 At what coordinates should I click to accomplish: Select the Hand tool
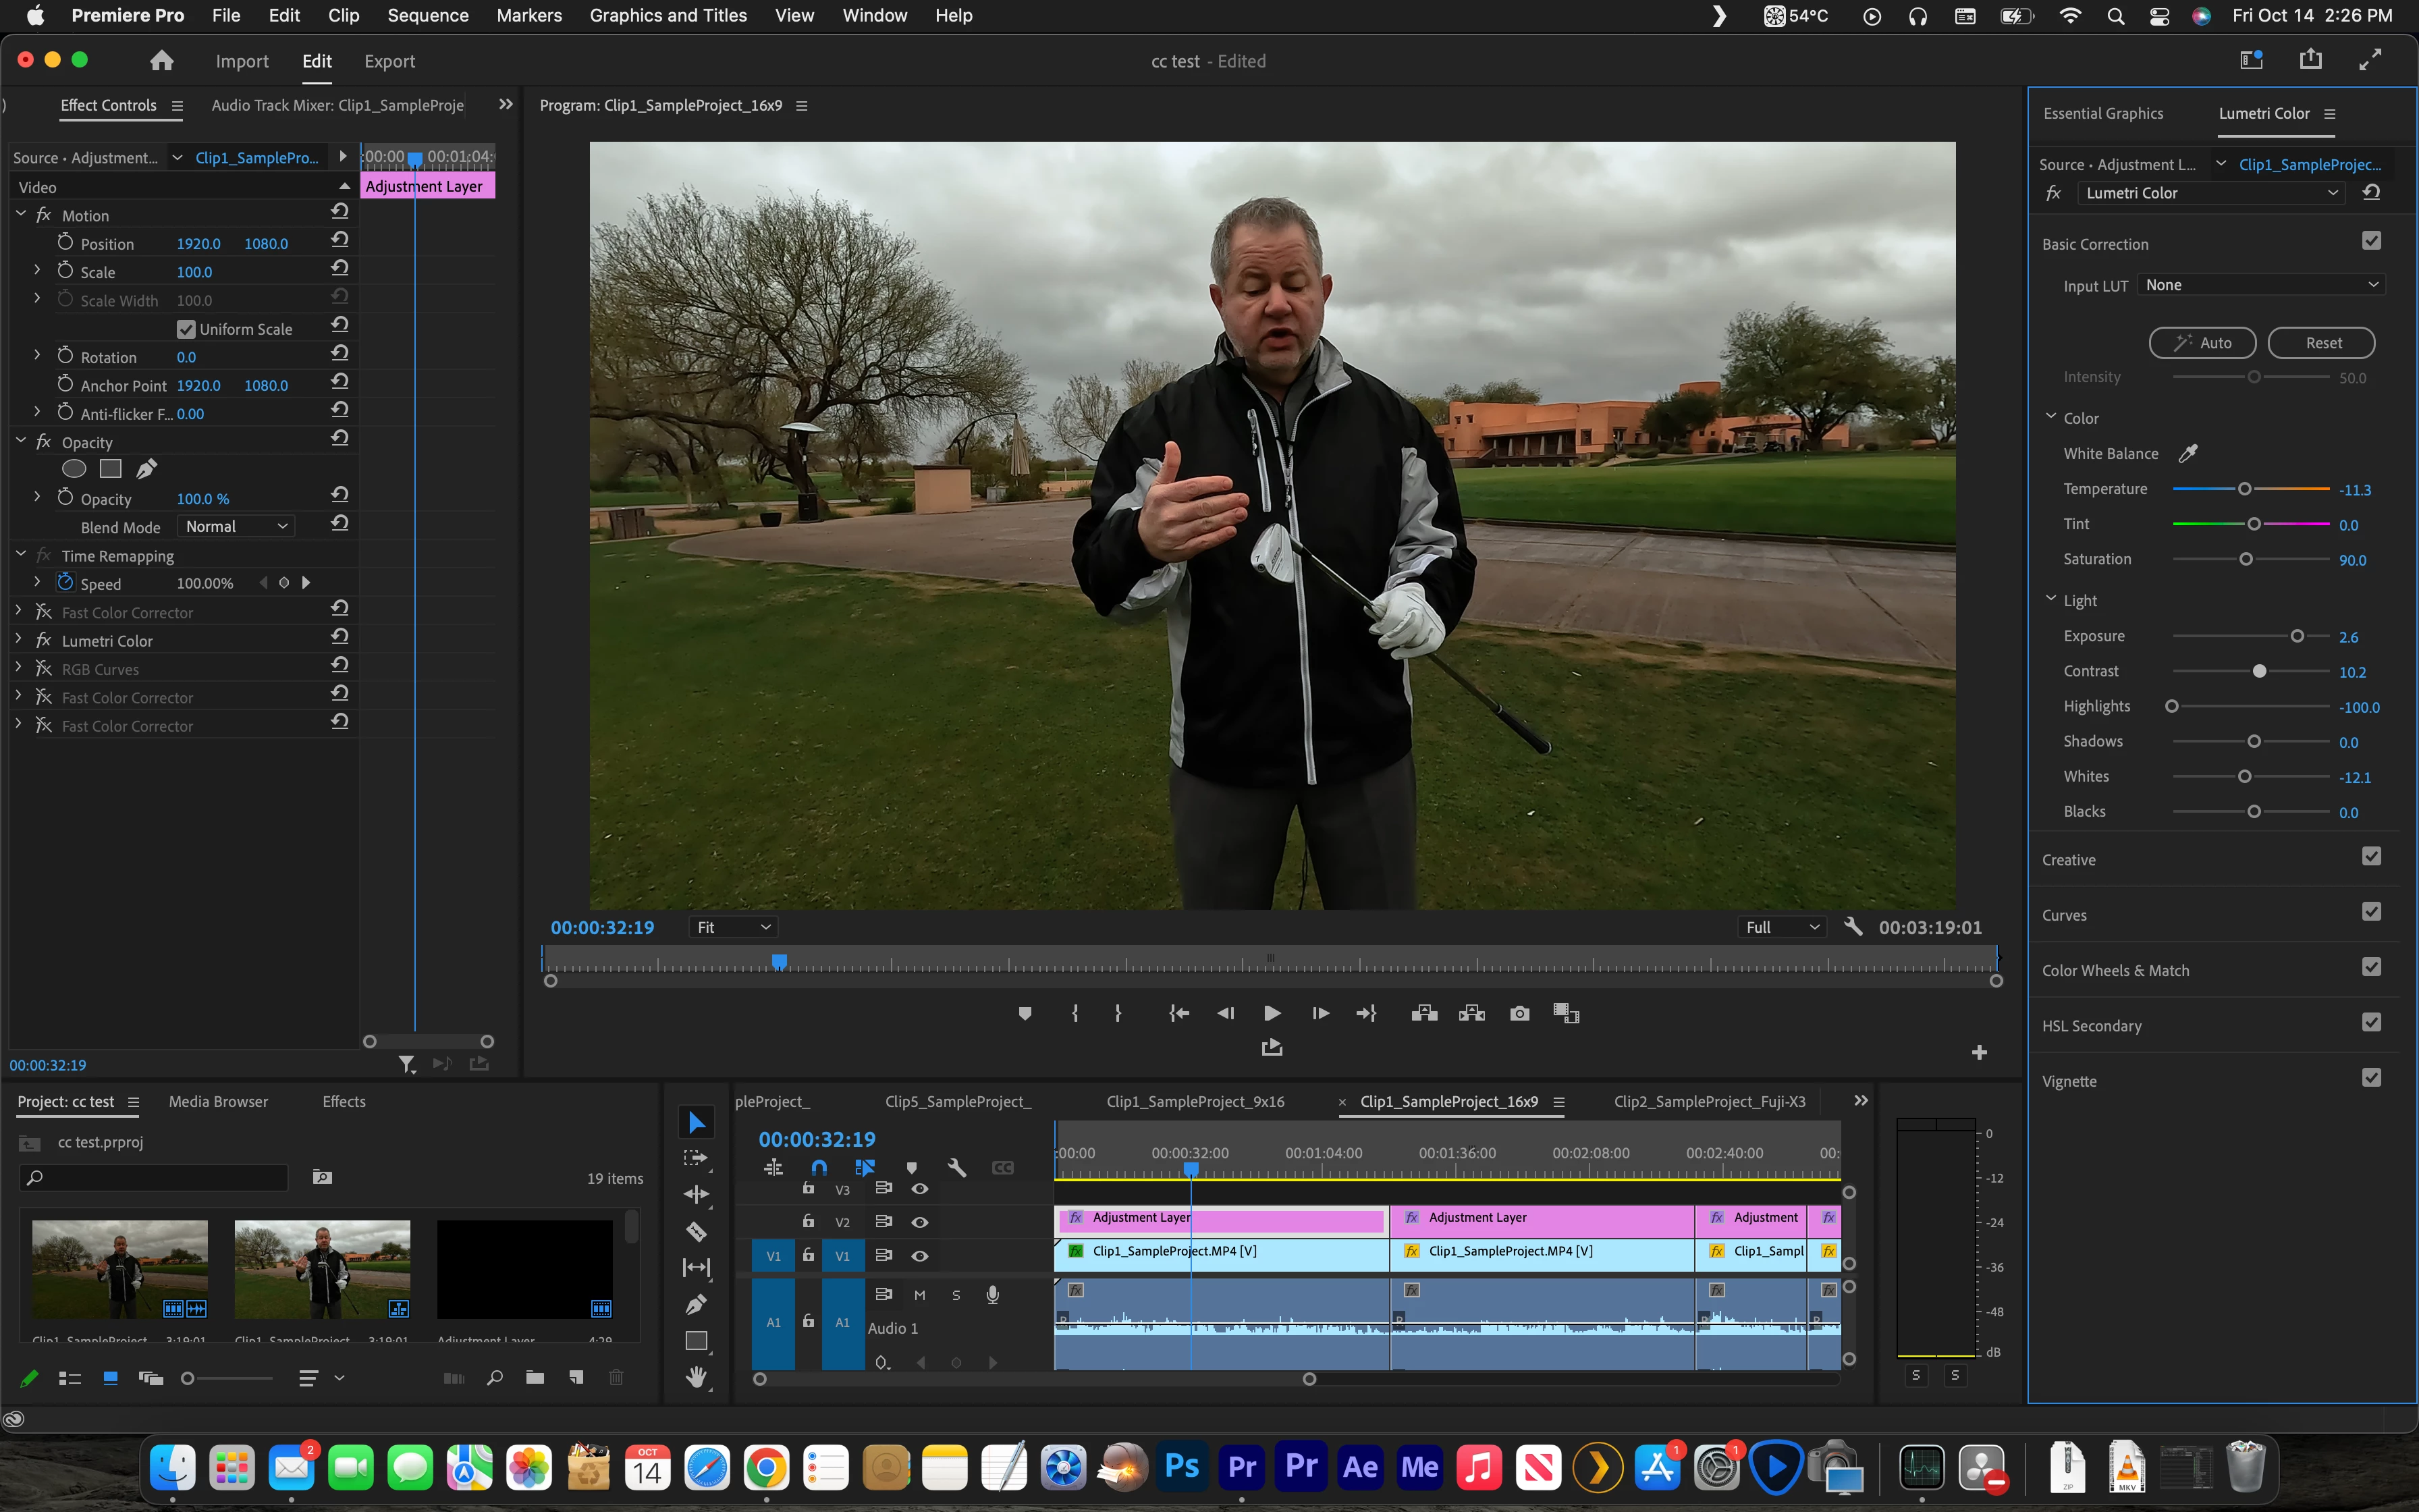[697, 1377]
